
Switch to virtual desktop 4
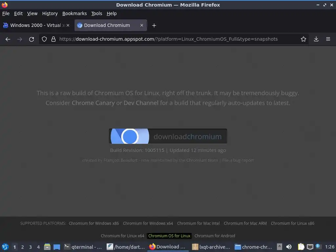coord(38,247)
